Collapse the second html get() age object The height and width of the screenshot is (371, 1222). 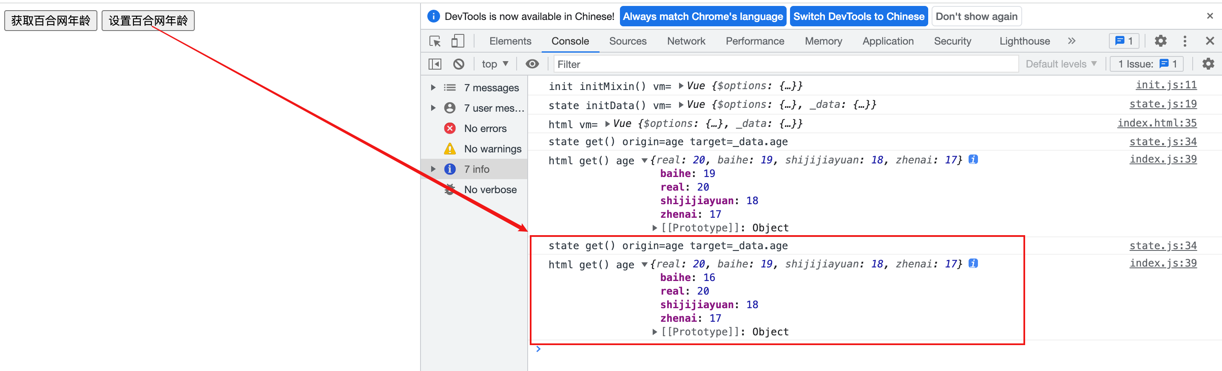click(x=644, y=264)
